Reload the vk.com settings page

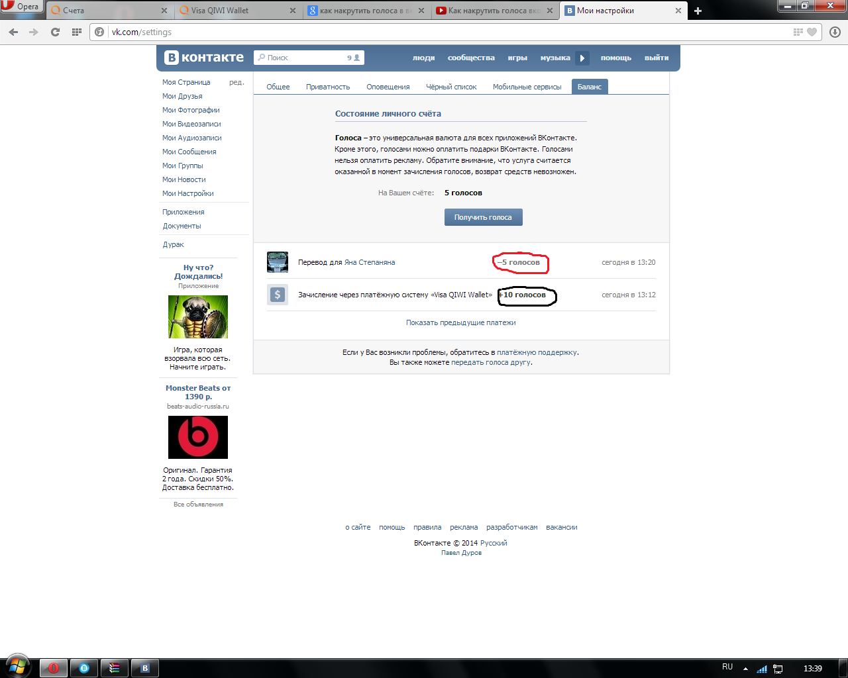(x=56, y=32)
